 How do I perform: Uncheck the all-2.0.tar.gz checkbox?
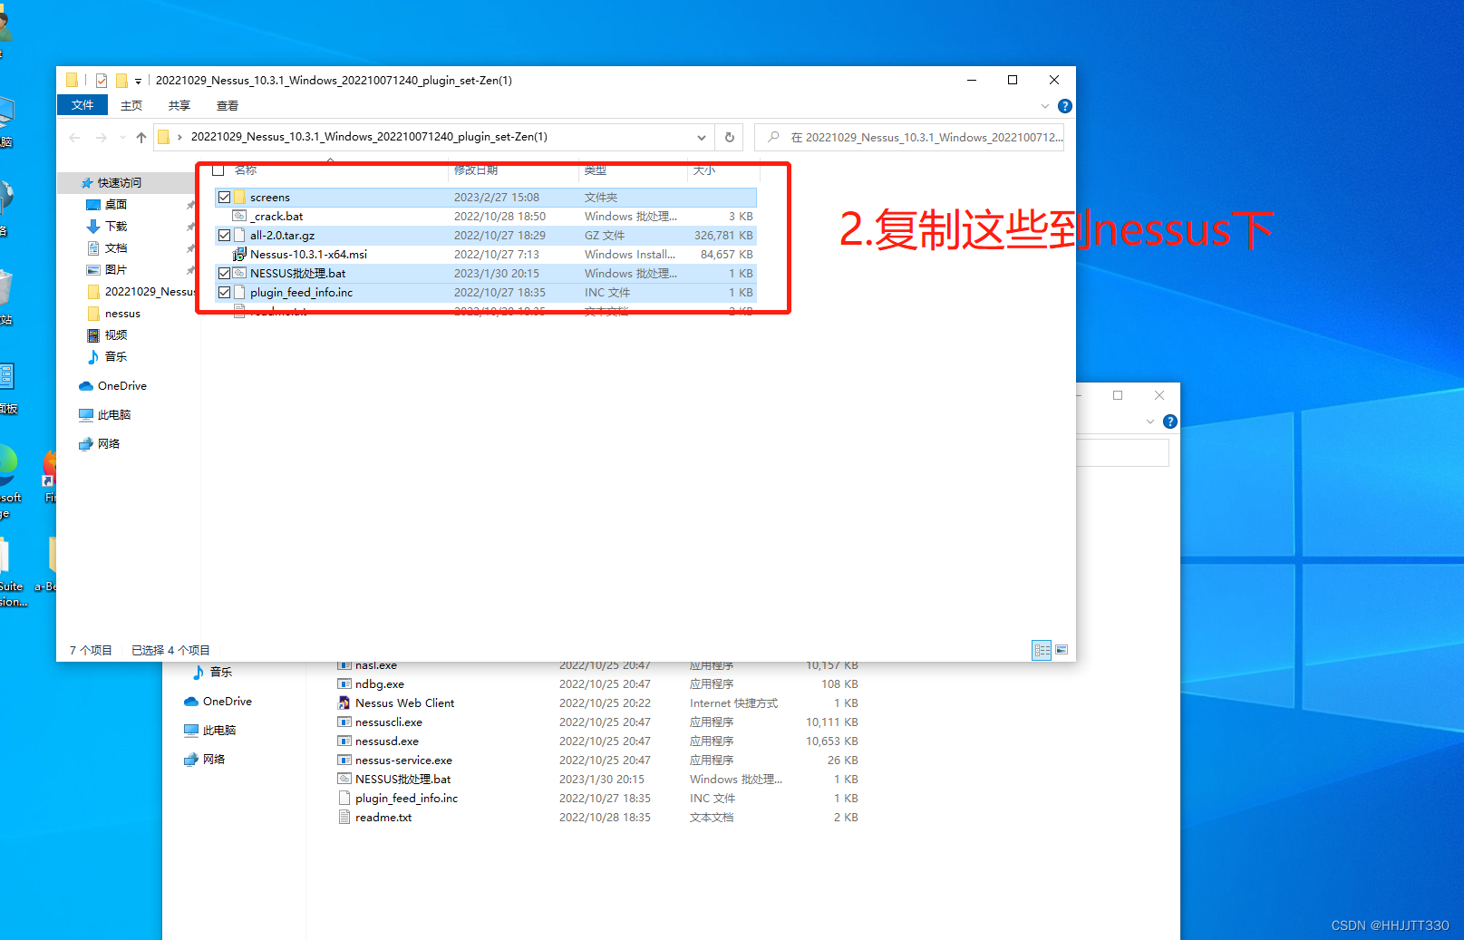pyautogui.click(x=224, y=235)
